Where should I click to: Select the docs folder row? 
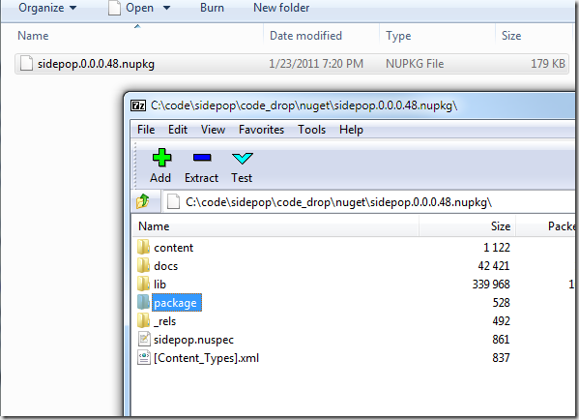355,266
